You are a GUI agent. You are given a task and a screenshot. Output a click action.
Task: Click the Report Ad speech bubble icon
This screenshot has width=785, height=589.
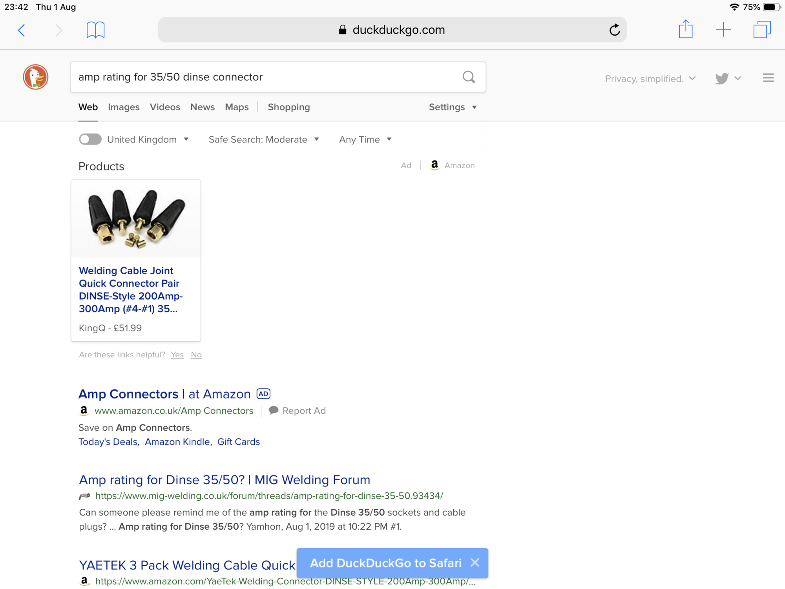pos(274,411)
